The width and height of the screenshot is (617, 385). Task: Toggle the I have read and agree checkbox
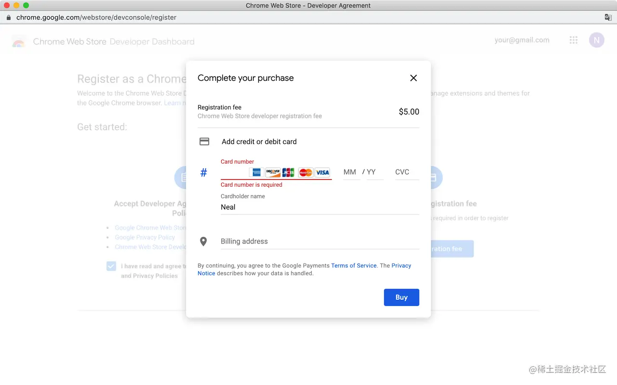tap(111, 266)
